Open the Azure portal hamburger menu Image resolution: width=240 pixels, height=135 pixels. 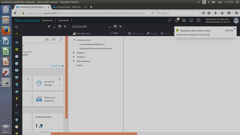click(17, 27)
